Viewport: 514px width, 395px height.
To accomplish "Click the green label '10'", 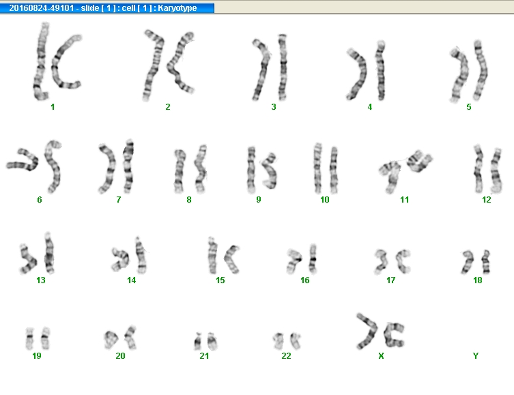I will point(324,199).
